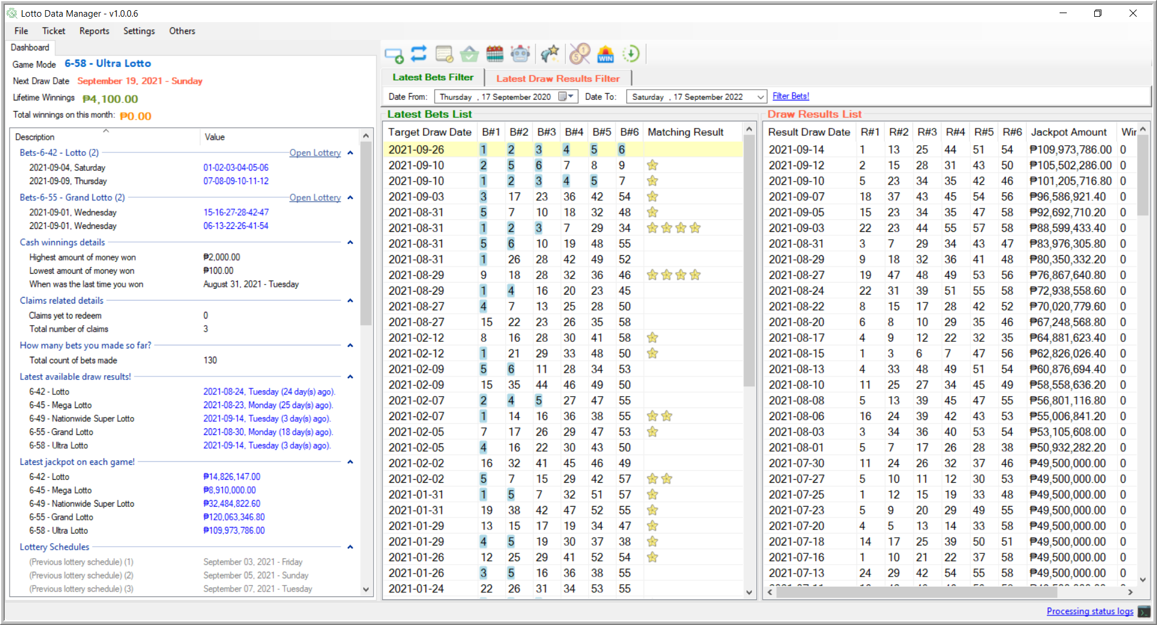Click the shooting star toolbar icon
This screenshot has height=625, width=1157.
[x=550, y=54]
